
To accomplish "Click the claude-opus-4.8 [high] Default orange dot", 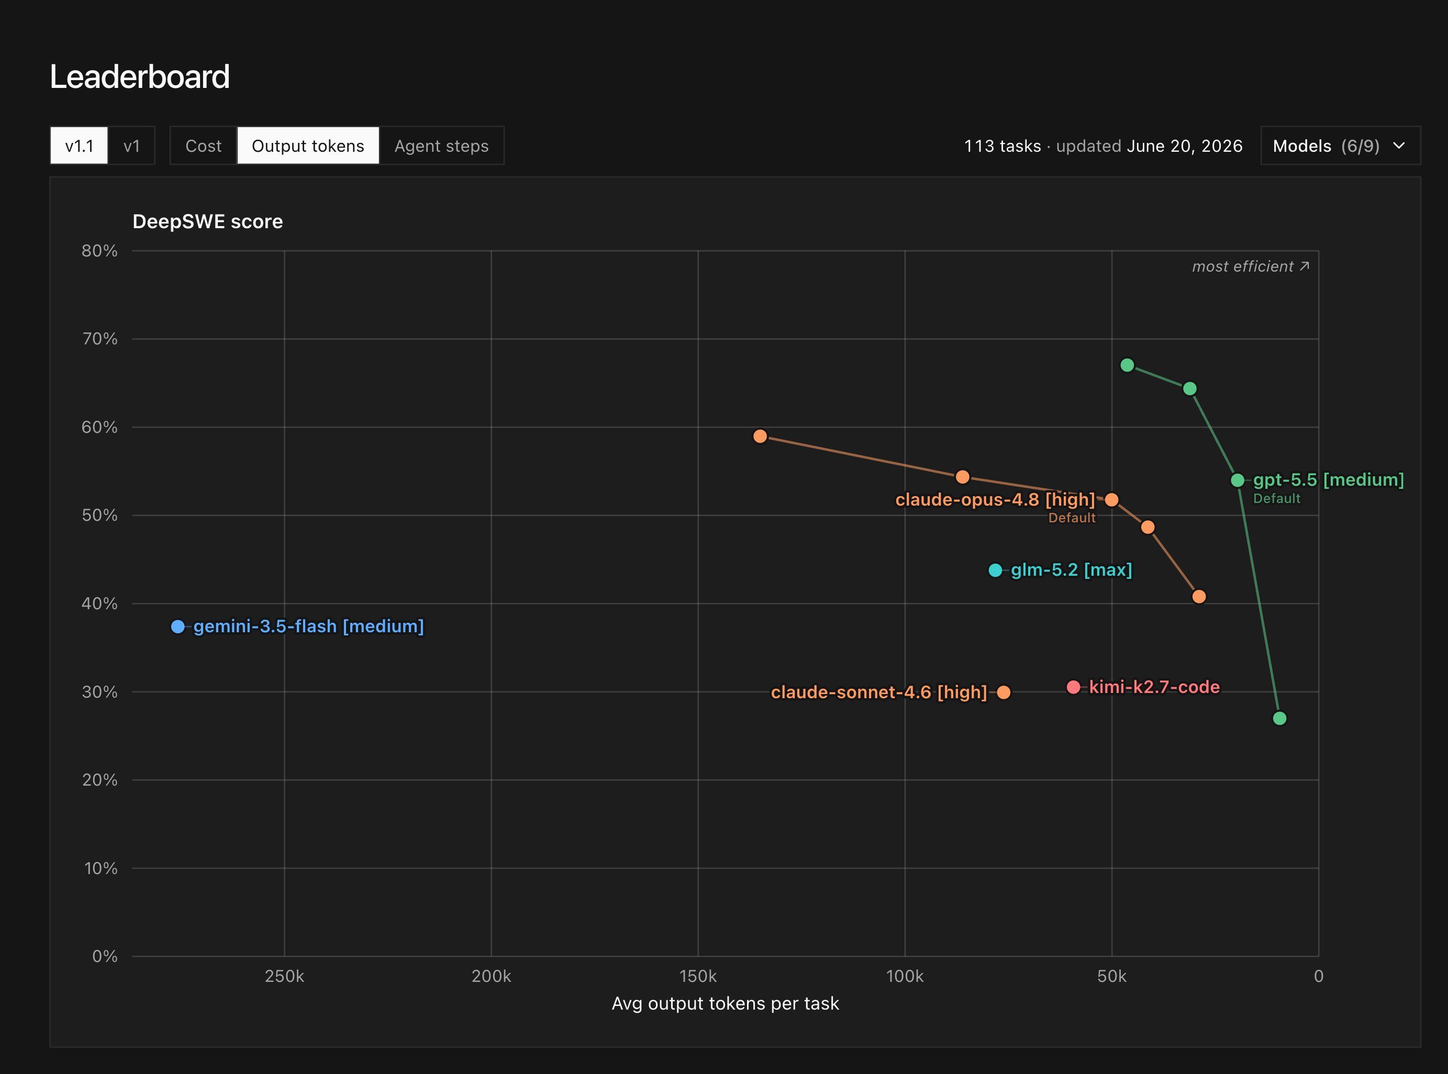I will [x=1112, y=500].
